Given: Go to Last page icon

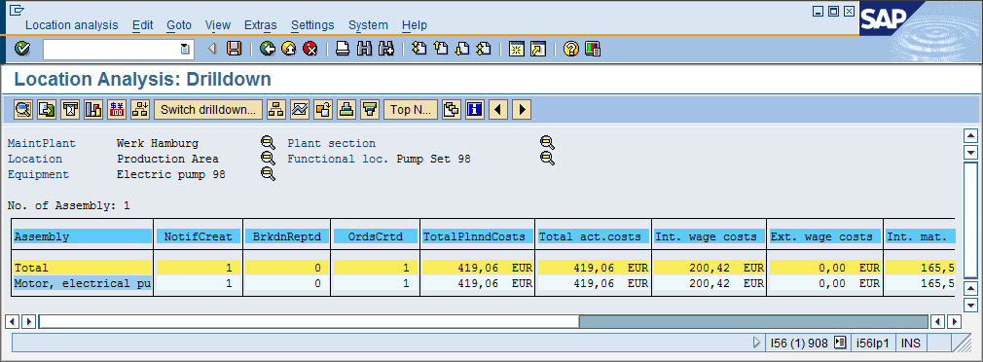Looking at the screenshot, I should (484, 49).
